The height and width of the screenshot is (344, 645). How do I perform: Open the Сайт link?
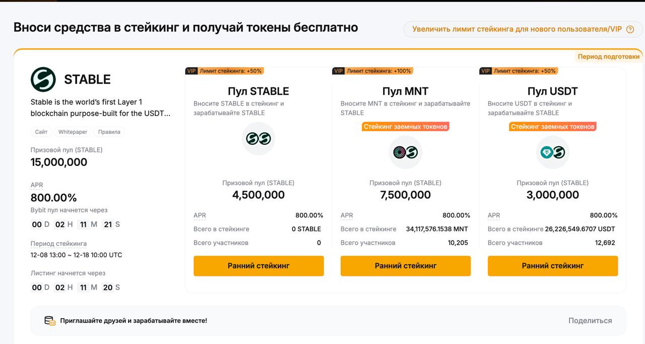[x=41, y=132]
